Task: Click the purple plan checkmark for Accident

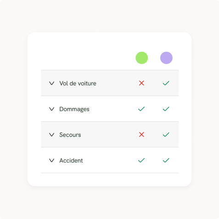Action: (x=166, y=160)
